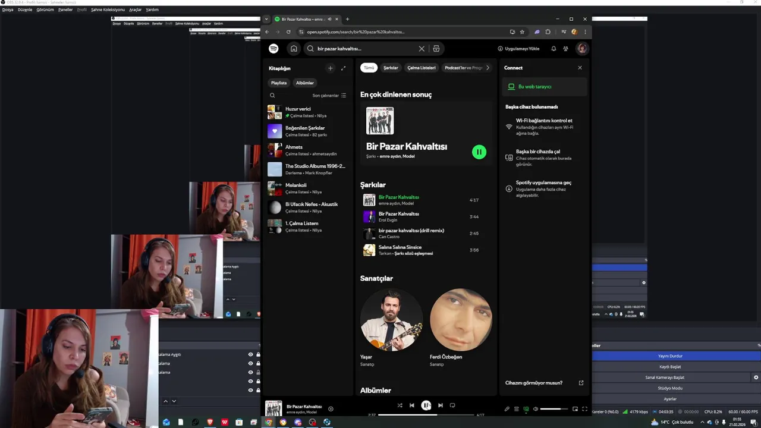
Task: Open the Spotify profile avatar menu
Action: [582, 49]
